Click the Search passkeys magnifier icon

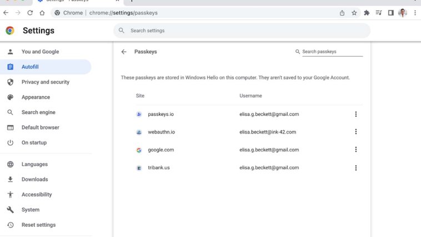298,51
